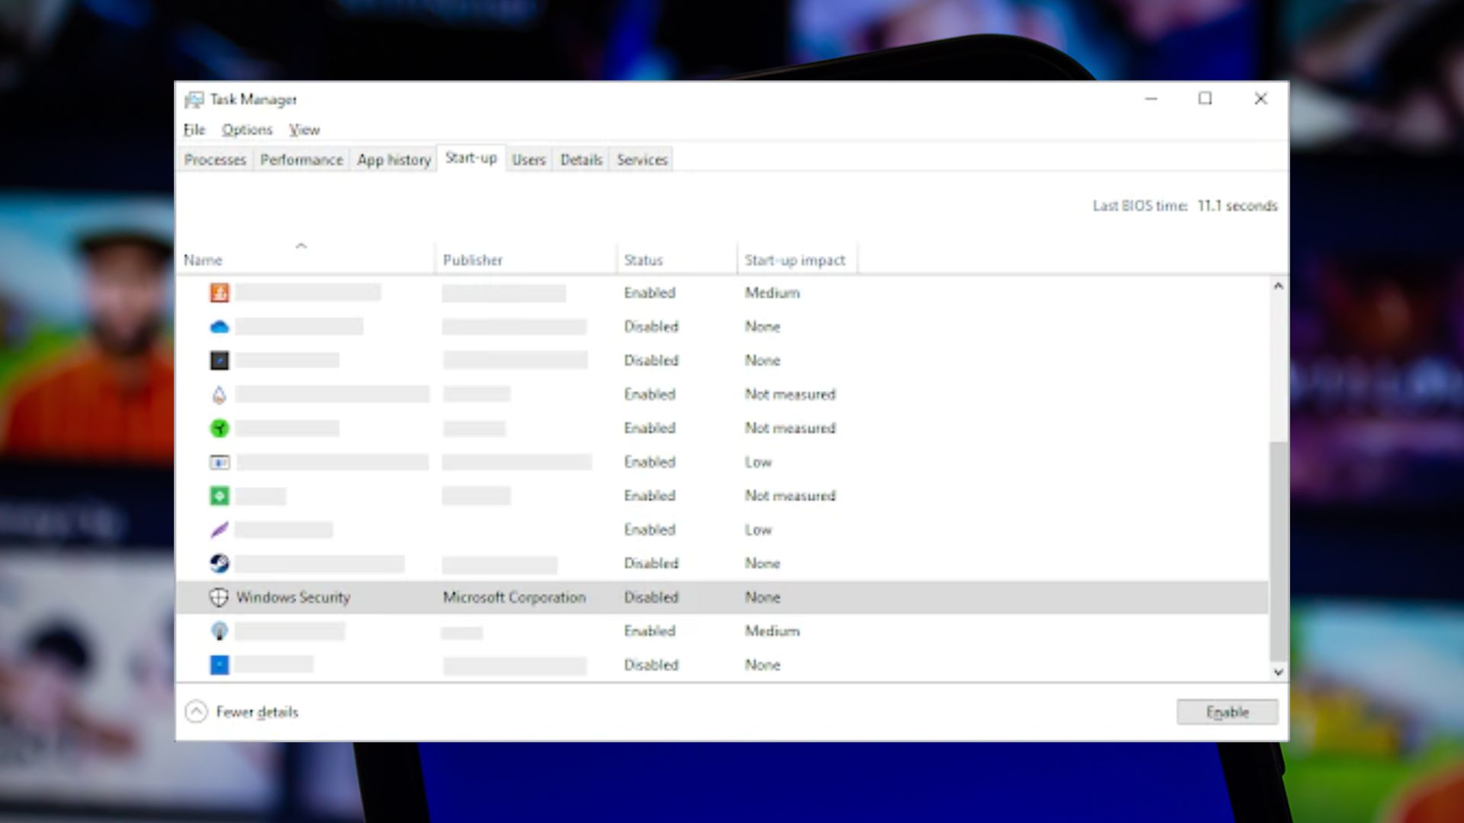Click the vertical scrollbar thumb
Screen dimensions: 1464x823
coord(1278,552)
